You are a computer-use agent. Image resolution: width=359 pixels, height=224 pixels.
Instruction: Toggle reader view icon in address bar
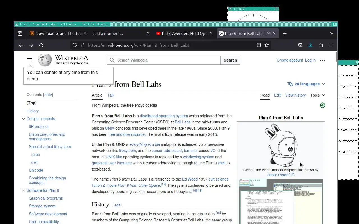tap(259, 45)
